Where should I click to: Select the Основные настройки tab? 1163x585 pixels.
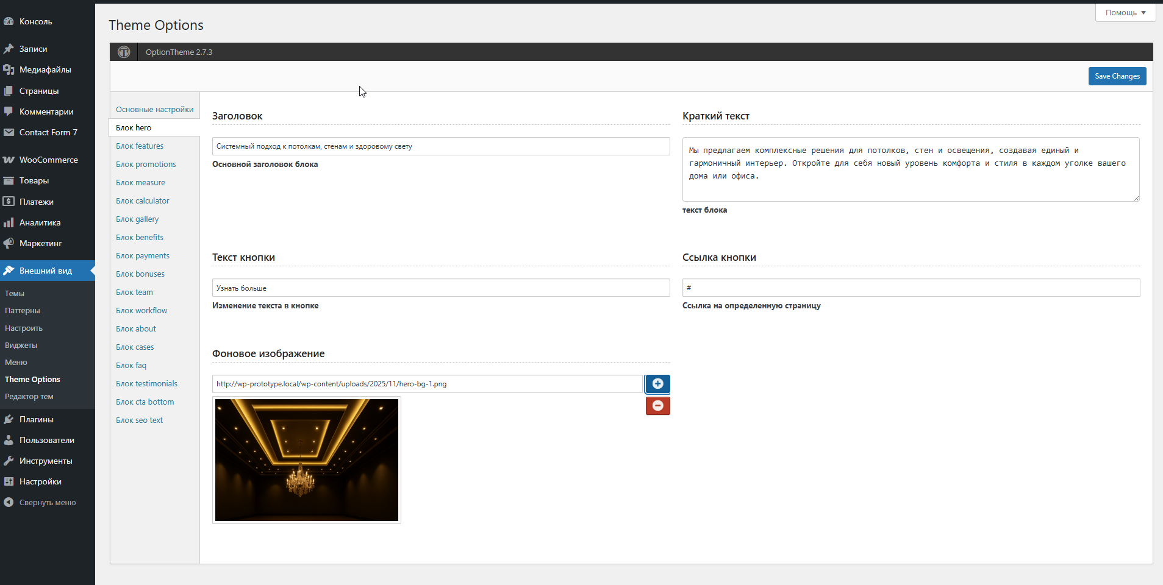coord(154,110)
